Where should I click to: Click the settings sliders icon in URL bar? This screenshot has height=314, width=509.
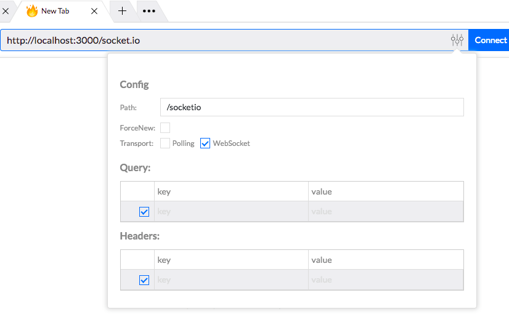[457, 40]
